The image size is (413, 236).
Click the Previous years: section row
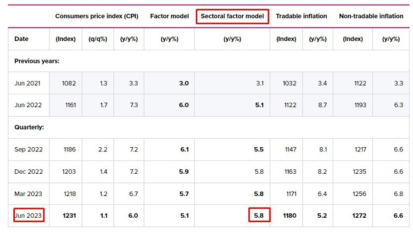coord(209,61)
